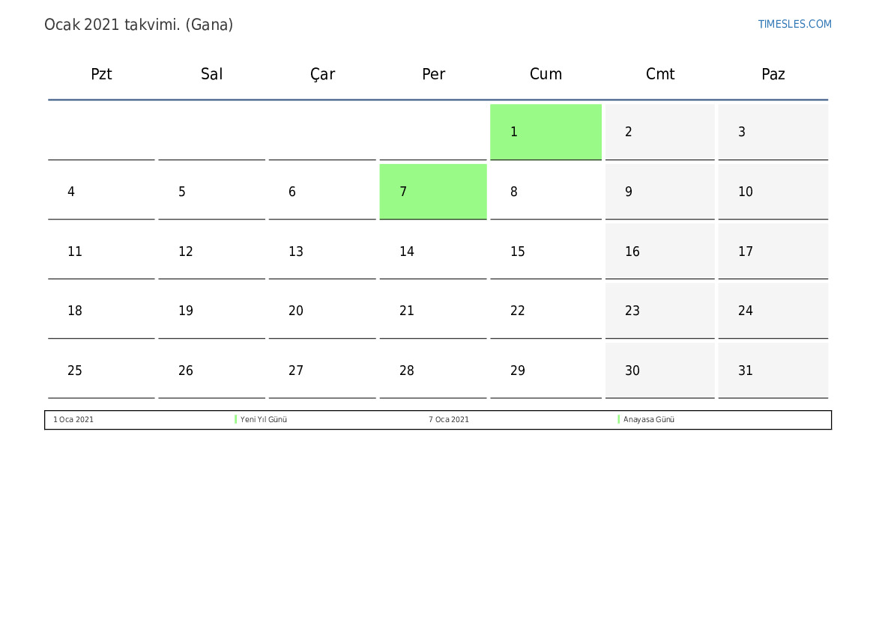Click the green marker beside Anayasa Günü
The width and height of the screenshot is (876, 619).
point(618,419)
